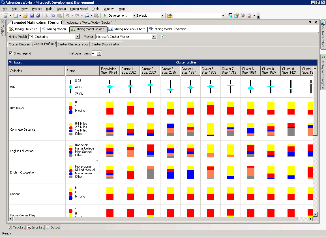
Task: Close the active document with X
Action: pyautogui.click(x=316, y=22)
